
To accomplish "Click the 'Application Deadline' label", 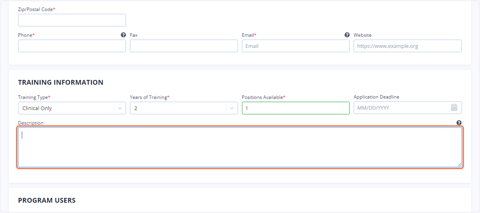I will tap(376, 97).
